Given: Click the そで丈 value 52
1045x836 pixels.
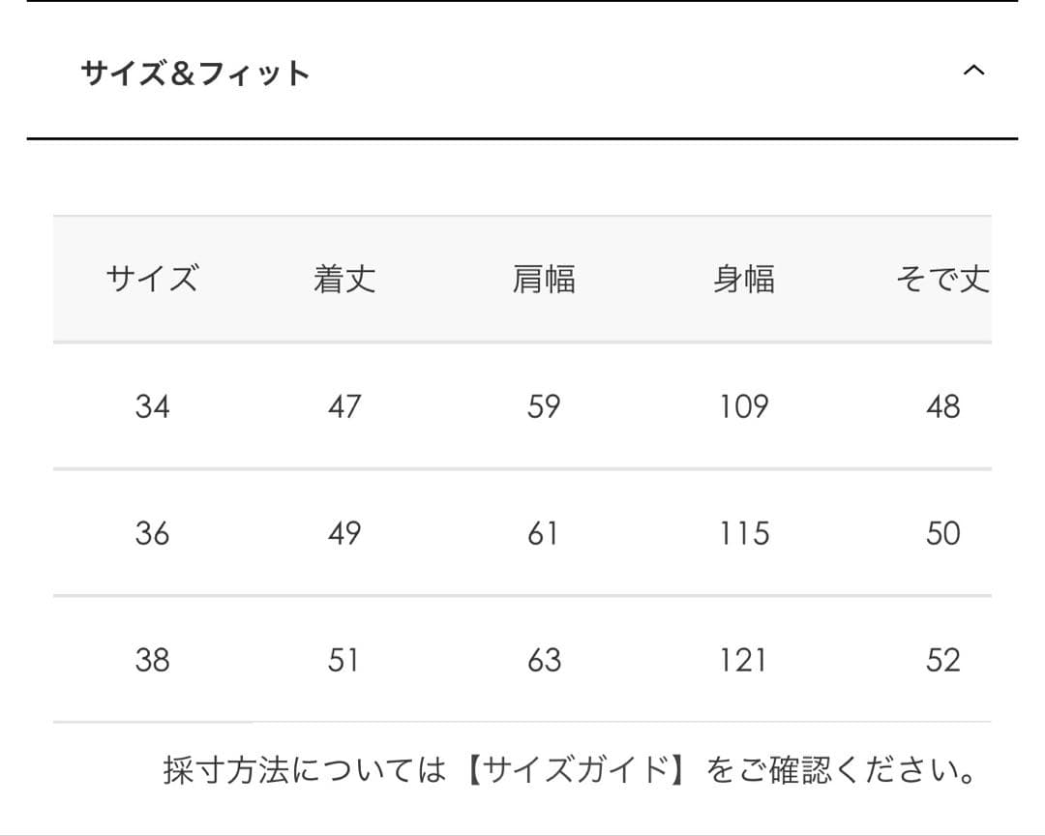Looking at the screenshot, I should pyautogui.click(x=942, y=660).
